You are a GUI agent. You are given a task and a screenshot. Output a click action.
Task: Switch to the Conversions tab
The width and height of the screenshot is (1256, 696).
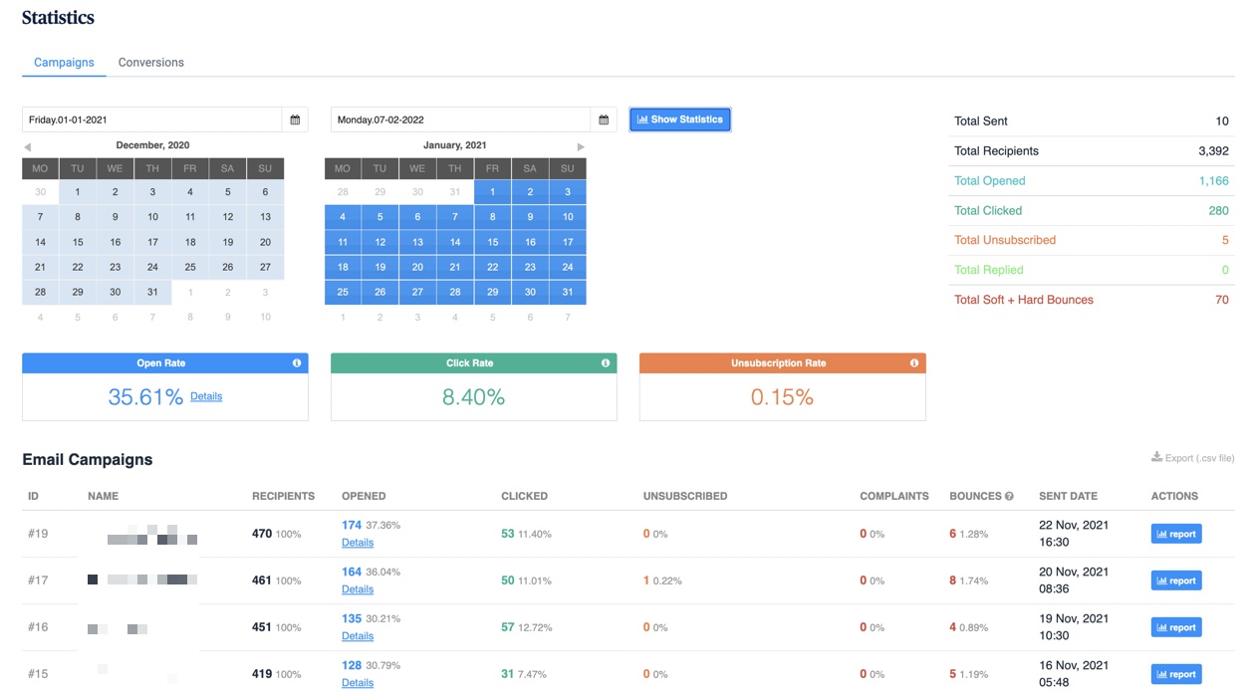(x=151, y=62)
